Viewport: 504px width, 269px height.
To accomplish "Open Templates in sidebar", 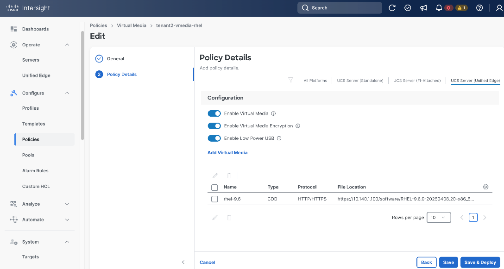I will click(33, 124).
